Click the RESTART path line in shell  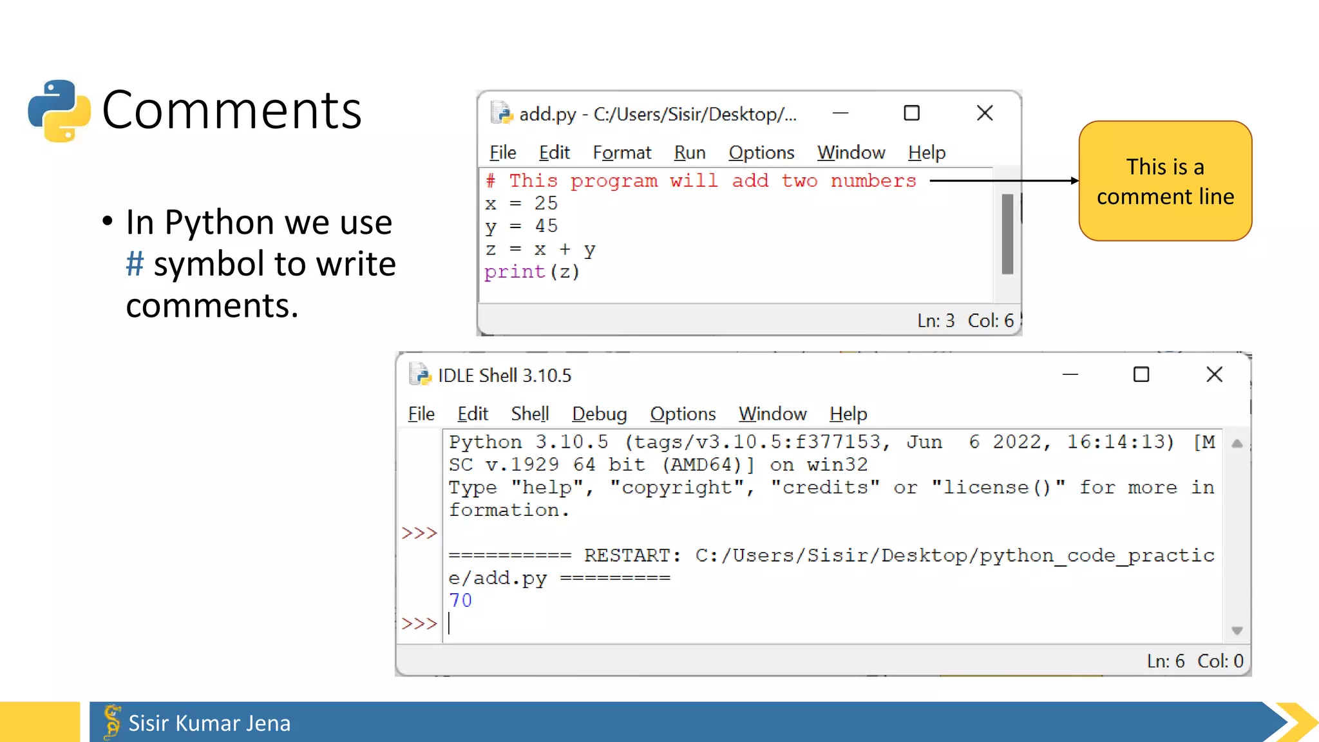pyautogui.click(x=831, y=567)
